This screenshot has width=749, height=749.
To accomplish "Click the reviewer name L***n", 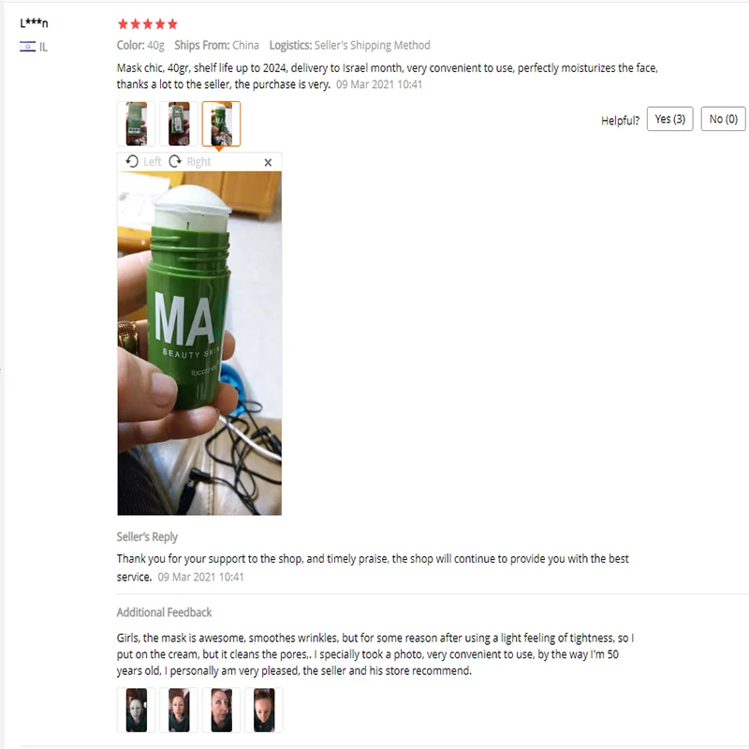I will coord(34,22).
